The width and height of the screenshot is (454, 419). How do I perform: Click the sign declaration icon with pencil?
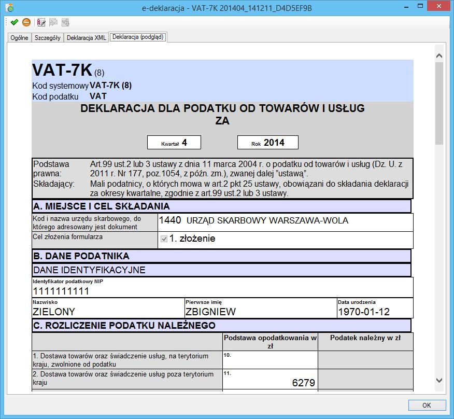tap(41, 22)
